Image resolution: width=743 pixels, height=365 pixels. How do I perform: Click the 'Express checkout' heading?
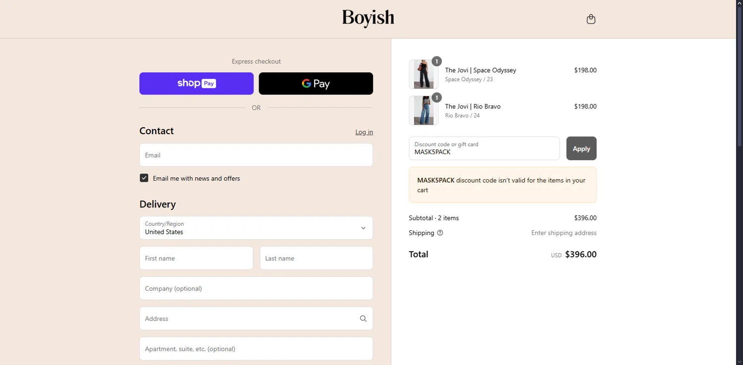pyautogui.click(x=256, y=61)
